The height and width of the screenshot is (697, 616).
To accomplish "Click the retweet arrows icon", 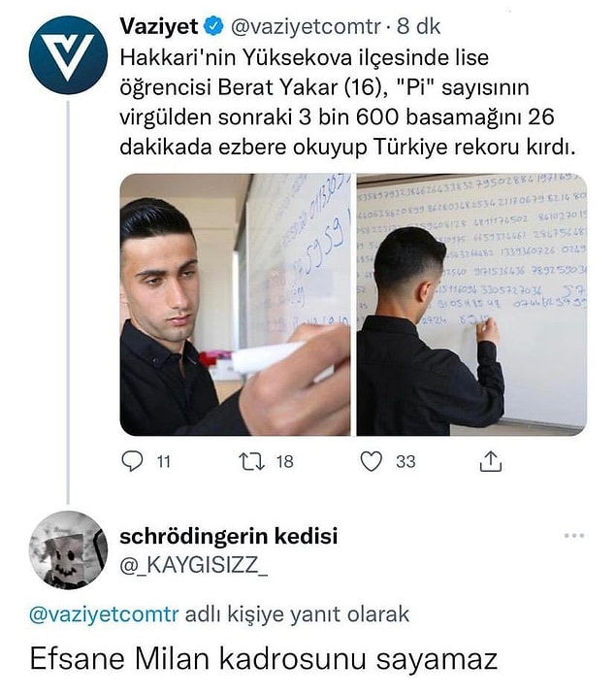I will pyautogui.click(x=252, y=461).
